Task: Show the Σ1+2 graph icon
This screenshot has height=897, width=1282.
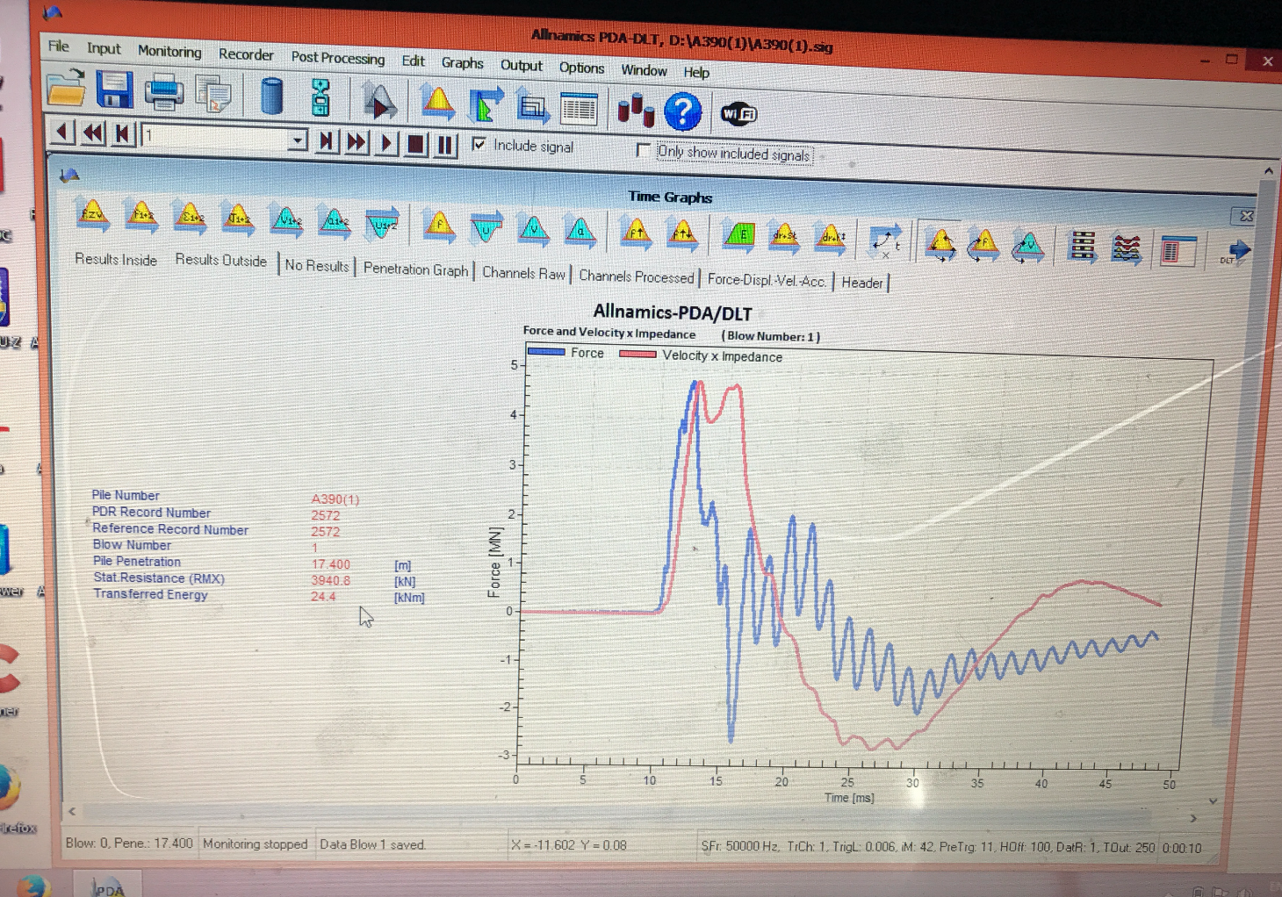Action: point(190,218)
